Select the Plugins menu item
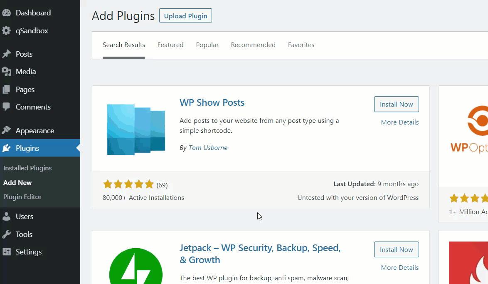This screenshot has width=488, height=284. pos(40,148)
